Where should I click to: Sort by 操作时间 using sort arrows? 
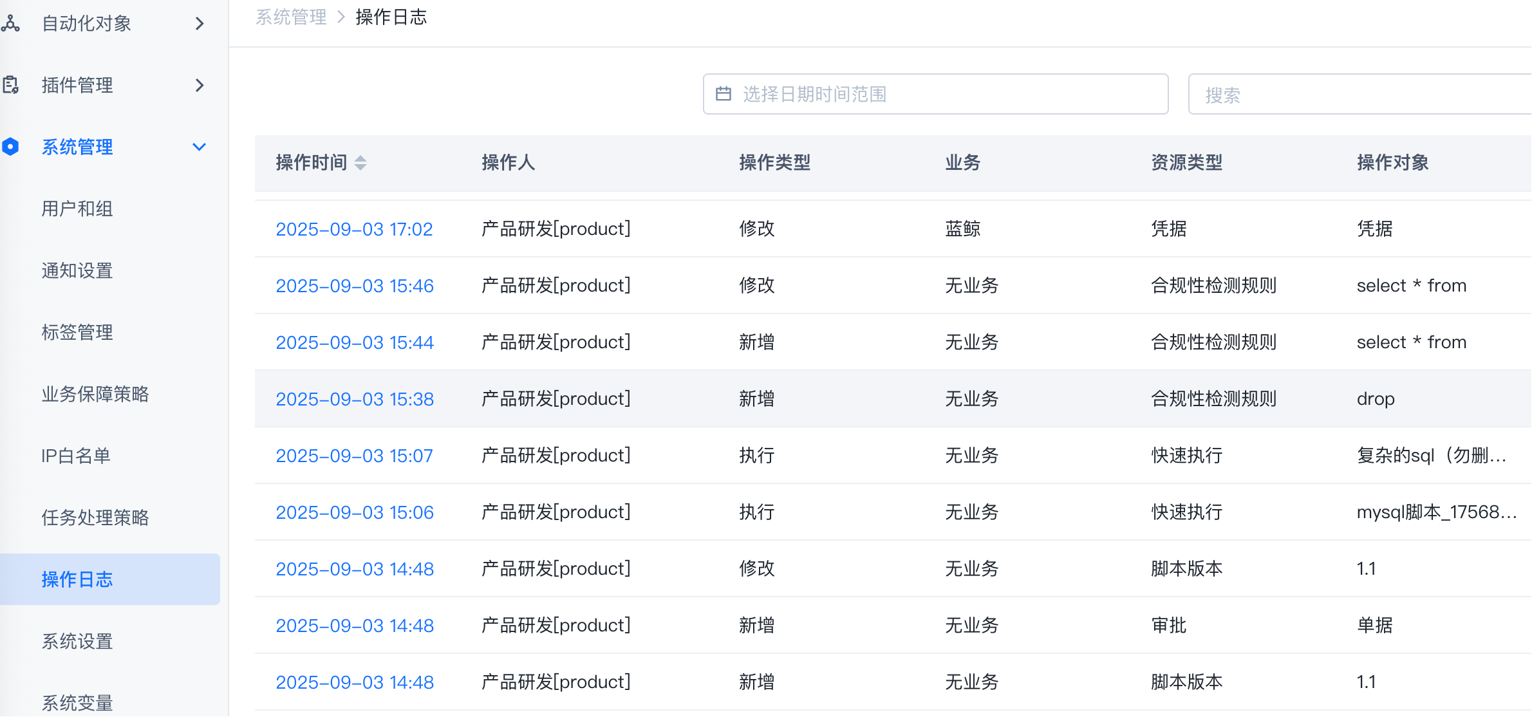pos(360,163)
